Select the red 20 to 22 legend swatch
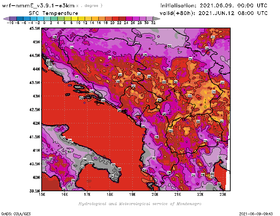Image resolution: width=280 pixels, height=216 pixels. [115, 19]
